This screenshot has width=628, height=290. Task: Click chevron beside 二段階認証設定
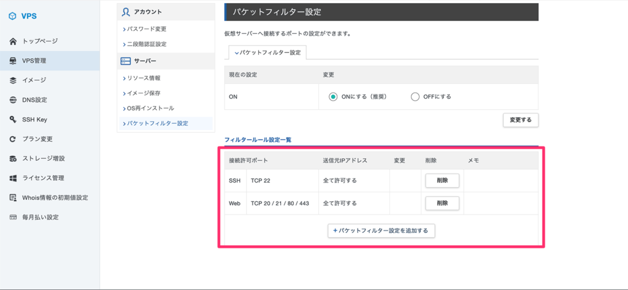click(x=124, y=45)
